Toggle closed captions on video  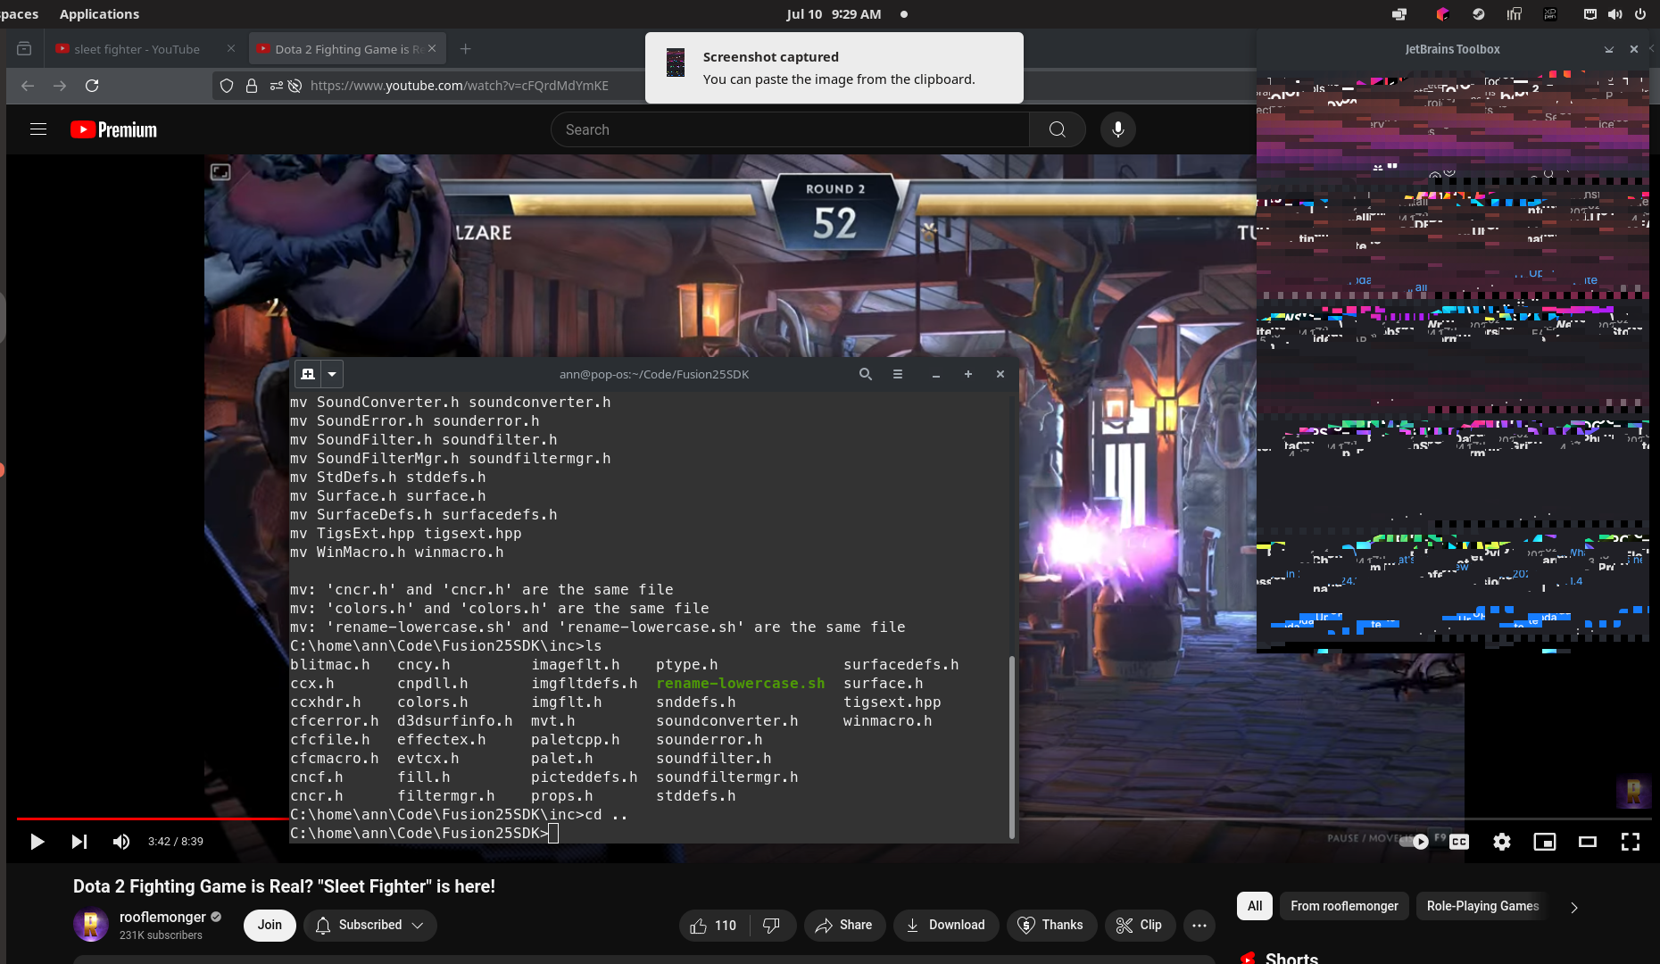click(x=1459, y=842)
